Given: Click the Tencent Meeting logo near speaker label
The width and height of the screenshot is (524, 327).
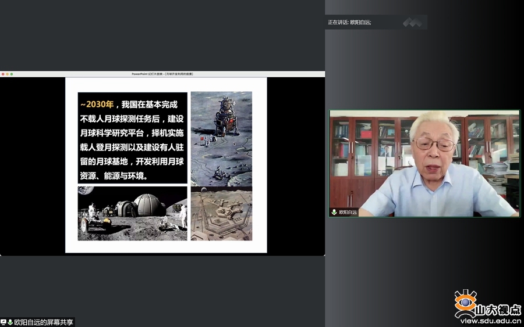Looking at the screenshot, I should pyautogui.click(x=412, y=23).
